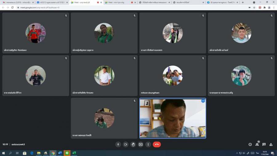This screenshot has height=156, width=277.
Task: Leave the call with the red button
Action: tap(157, 144)
